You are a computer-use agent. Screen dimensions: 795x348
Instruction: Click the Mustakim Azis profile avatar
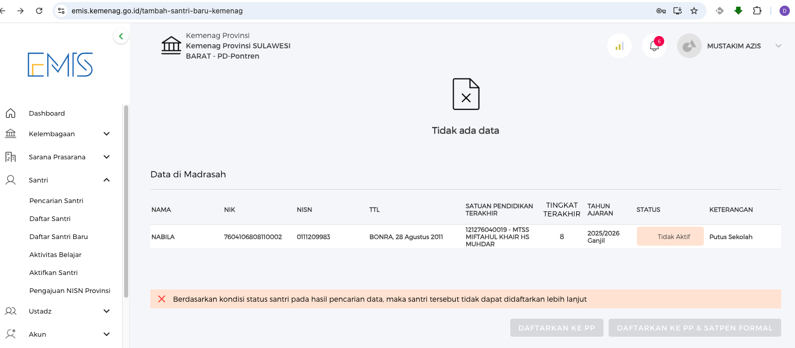tap(689, 46)
